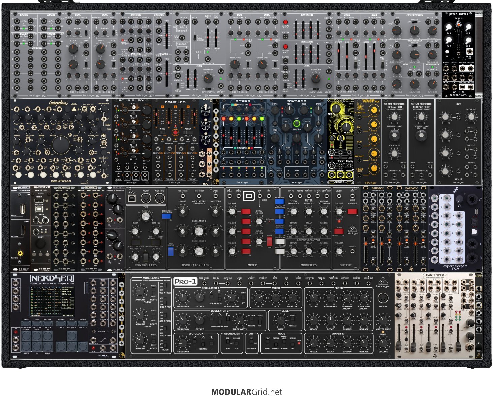Toggle Model D Noise mixer red switch
The image size is (494, 399).
pos(246,241)
